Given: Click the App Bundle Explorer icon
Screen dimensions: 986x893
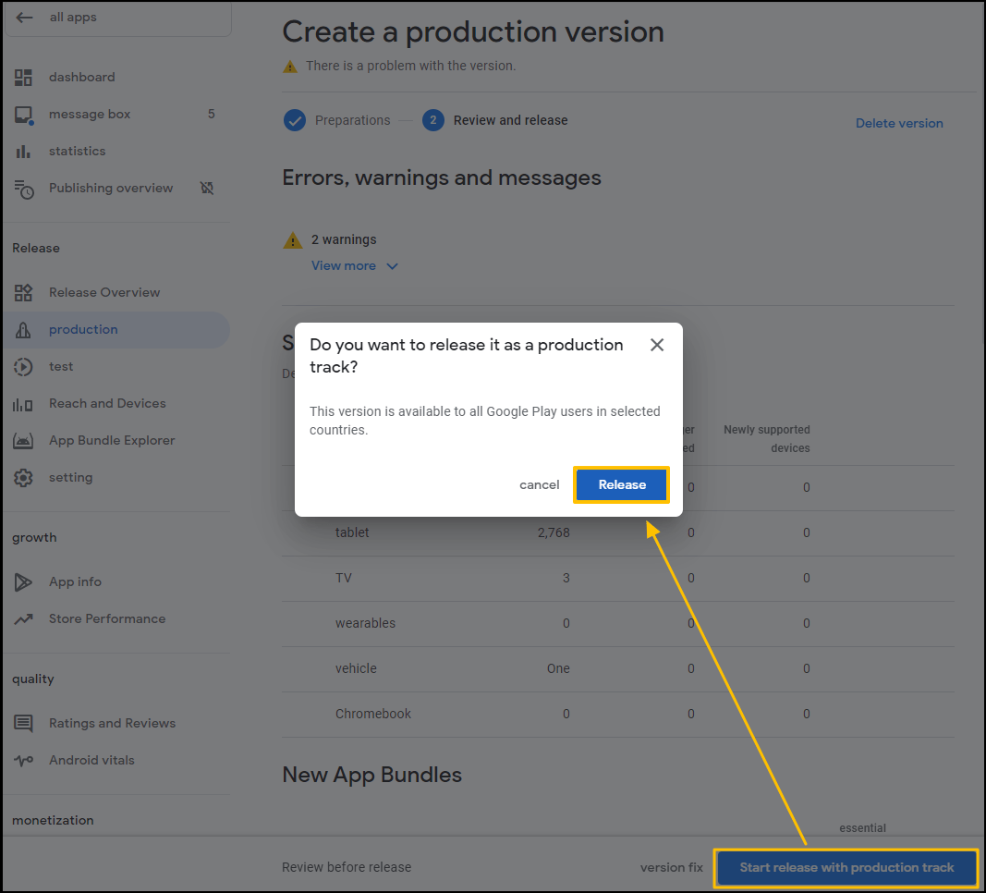Looking at the screenshot, I should click(23, 441).
